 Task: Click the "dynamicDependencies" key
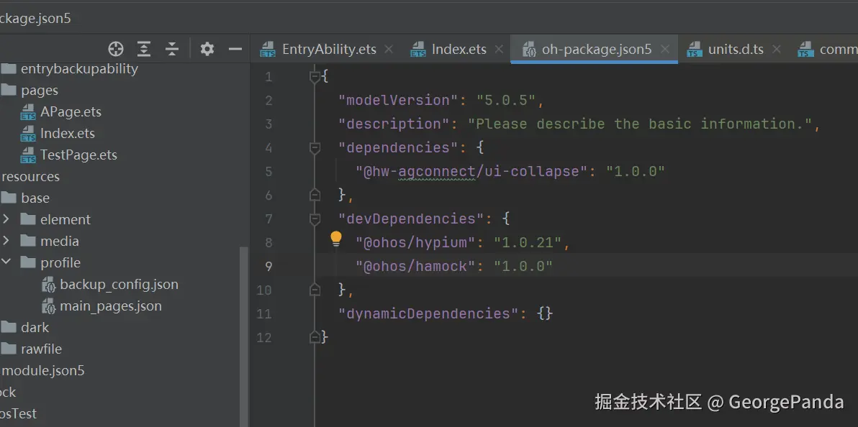[x=428, y=313]
